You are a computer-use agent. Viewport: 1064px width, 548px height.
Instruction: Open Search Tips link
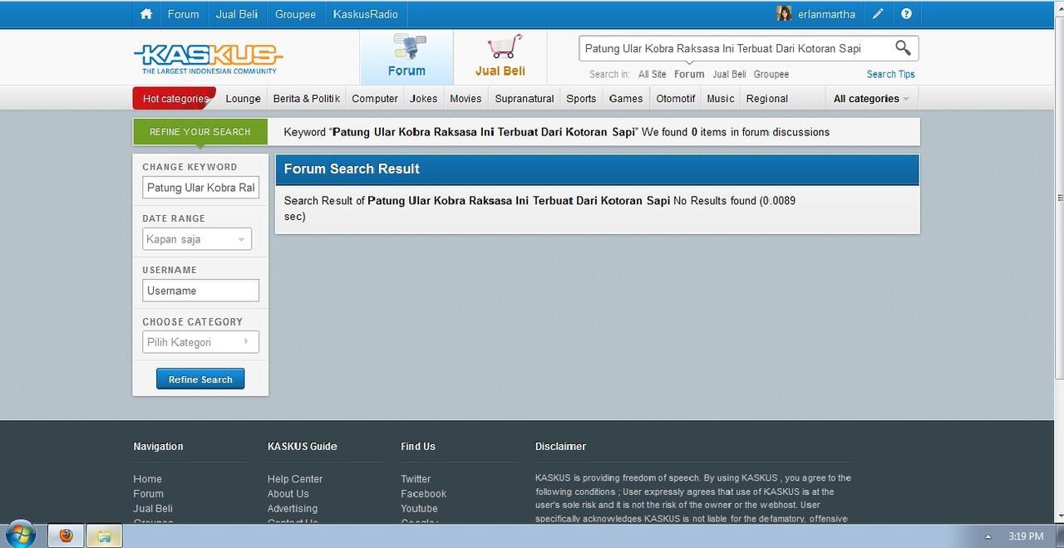pos(890,74)
